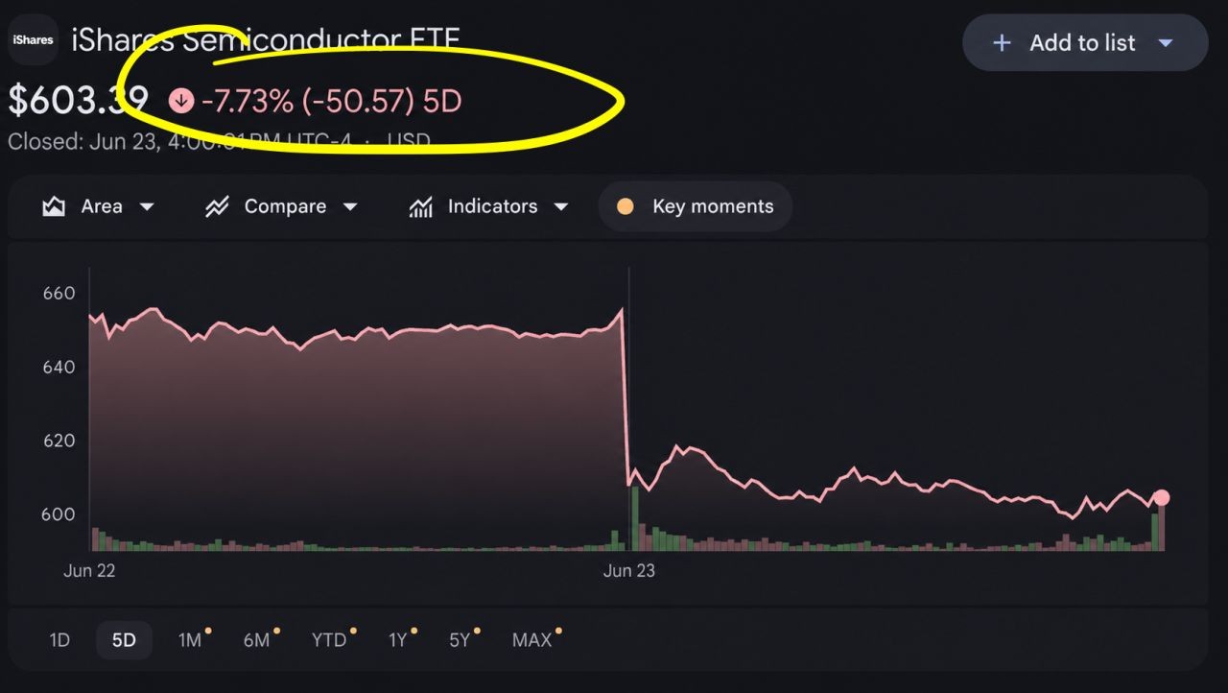Click the pink endpoint dot on chart

click(1162, 497)
